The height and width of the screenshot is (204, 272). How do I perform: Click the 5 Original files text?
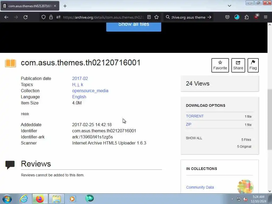(244, 147)
